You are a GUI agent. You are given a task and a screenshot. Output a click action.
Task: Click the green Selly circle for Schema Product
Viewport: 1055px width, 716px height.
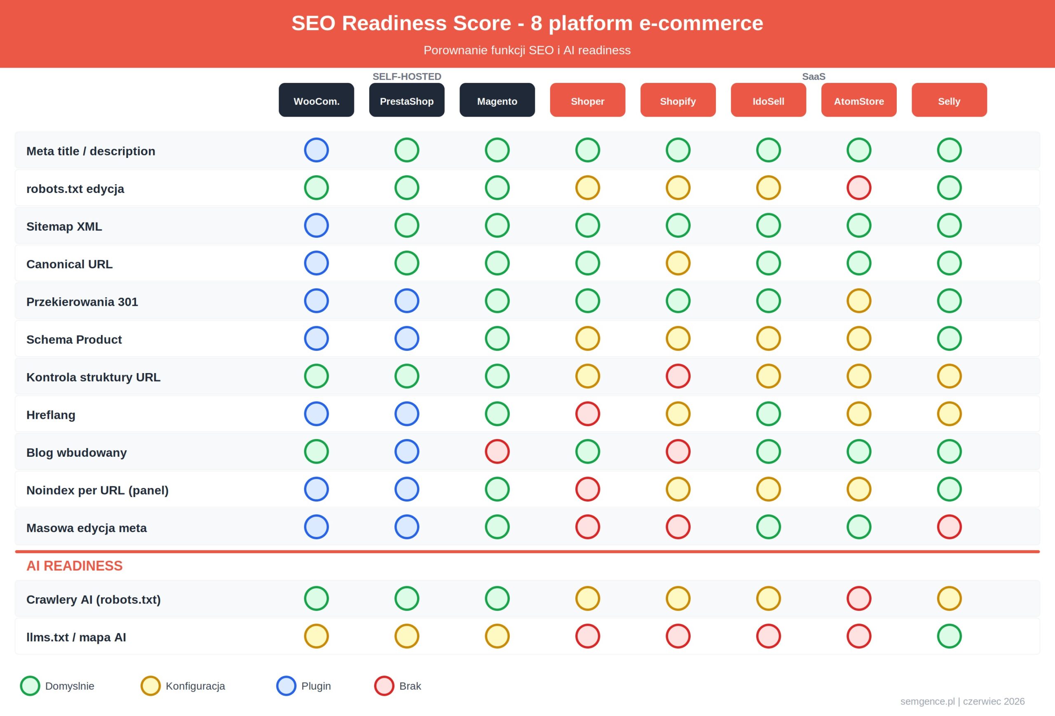pos(949,338)
